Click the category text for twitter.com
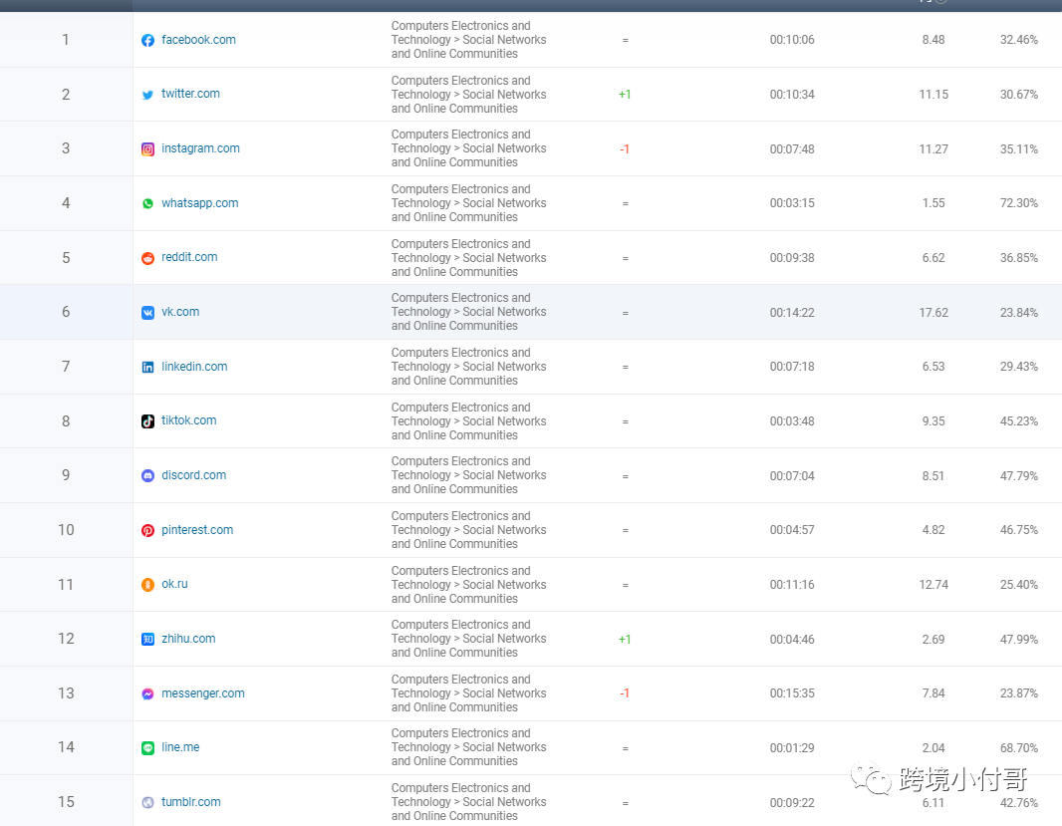The height and width of the screenshot is (826, 1062). click(468, 95)
